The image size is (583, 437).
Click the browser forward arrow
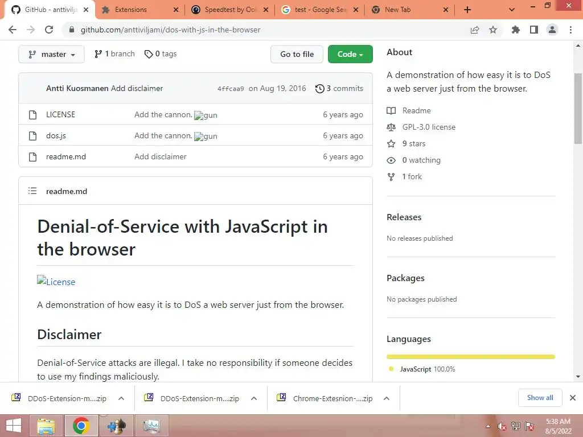tap(31, 30)
